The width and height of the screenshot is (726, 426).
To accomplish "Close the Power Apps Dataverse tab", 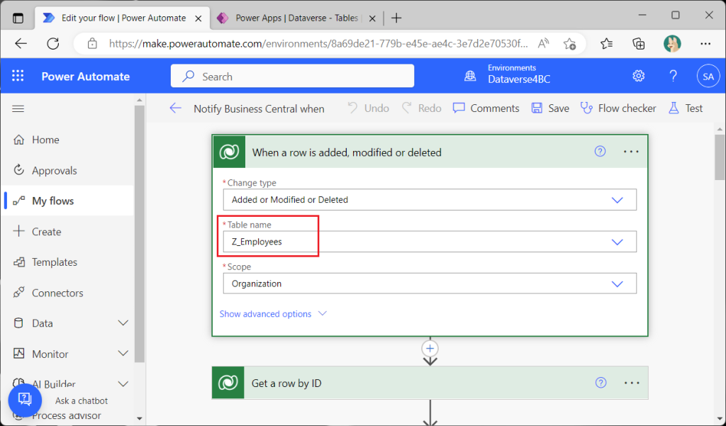I will pos(372,18).
